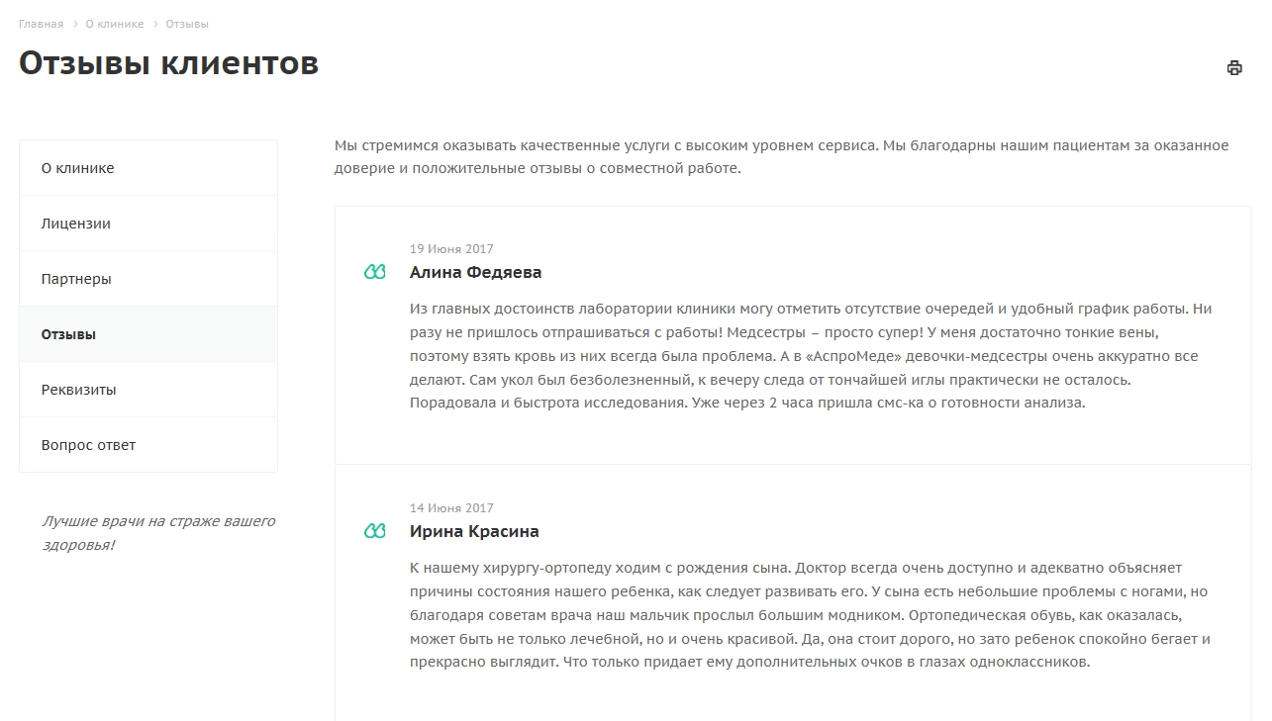Select the active Отзывы sidebar item
This screenshot has height=721, width=1272.
click(x=148, y=334)
